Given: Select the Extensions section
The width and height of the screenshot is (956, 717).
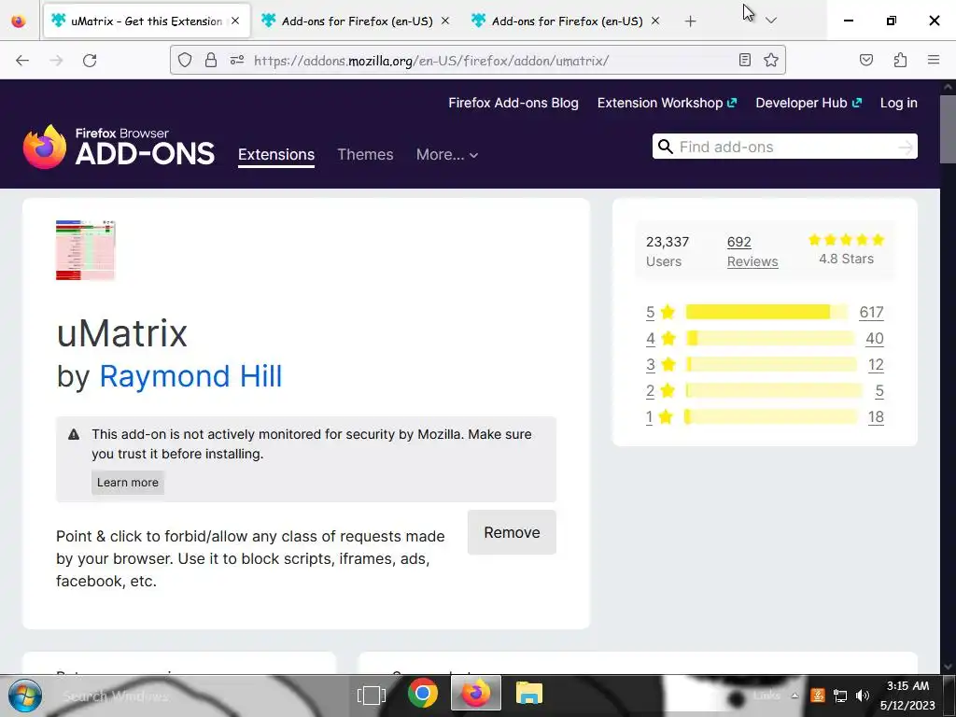Looking at the screenshot, I should tap(276, 155).
